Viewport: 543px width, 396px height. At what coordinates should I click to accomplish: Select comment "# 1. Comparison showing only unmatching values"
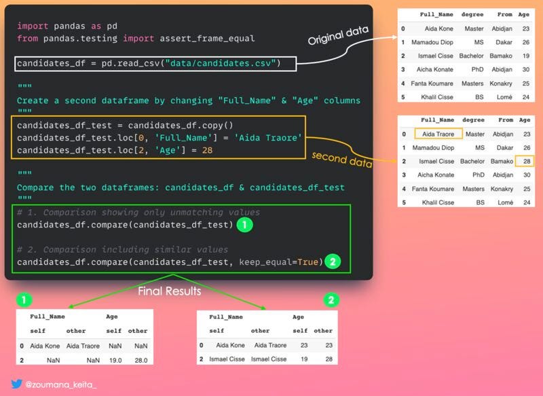138,212
